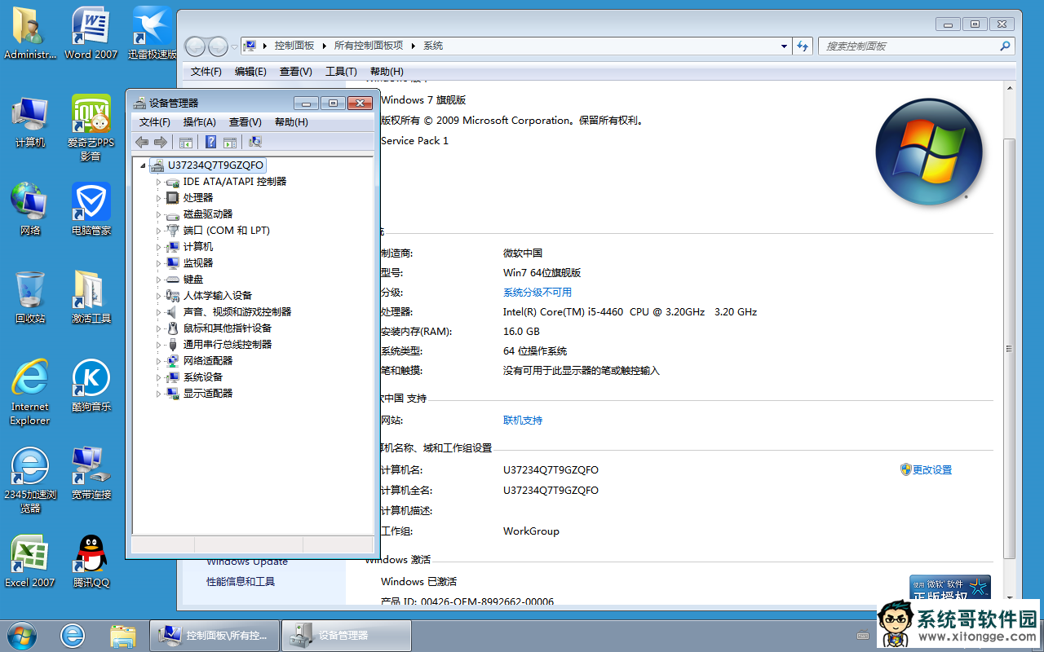The image size is (1044, 652).
Task: Select the Internet Explorer desktop icon
Action: [30, 392]
